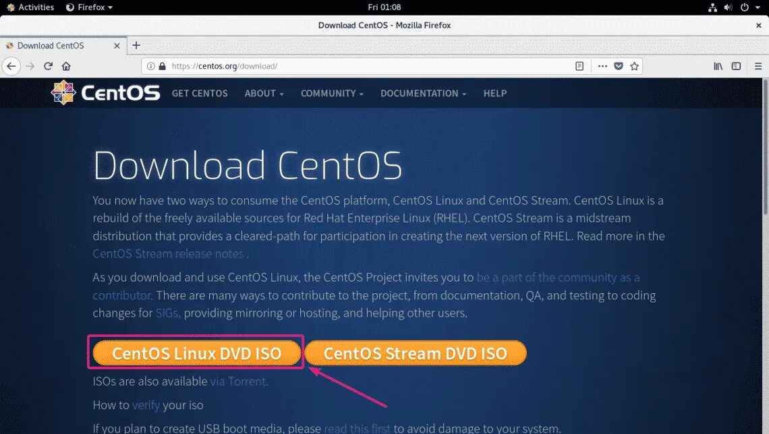Open the HELP nav item
769x434 pixels.
pyautogui.click(x=495, y=93)
